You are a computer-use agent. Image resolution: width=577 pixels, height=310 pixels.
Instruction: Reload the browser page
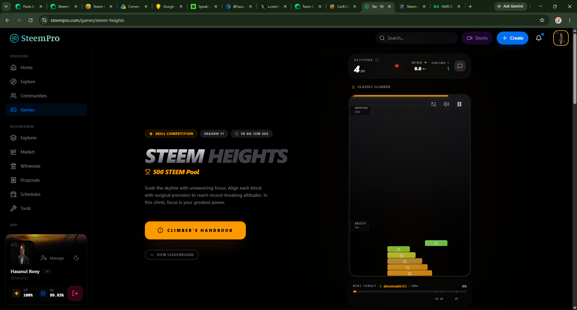point(30,20)
